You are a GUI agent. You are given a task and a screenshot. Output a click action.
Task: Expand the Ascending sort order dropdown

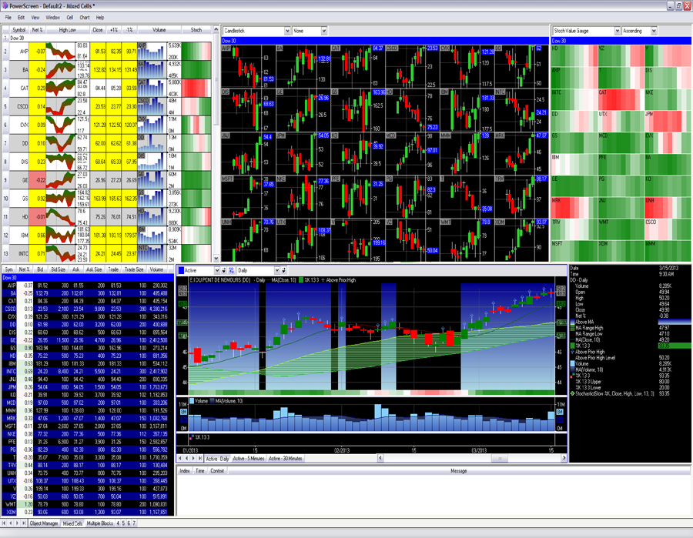(x=654, y=31)
